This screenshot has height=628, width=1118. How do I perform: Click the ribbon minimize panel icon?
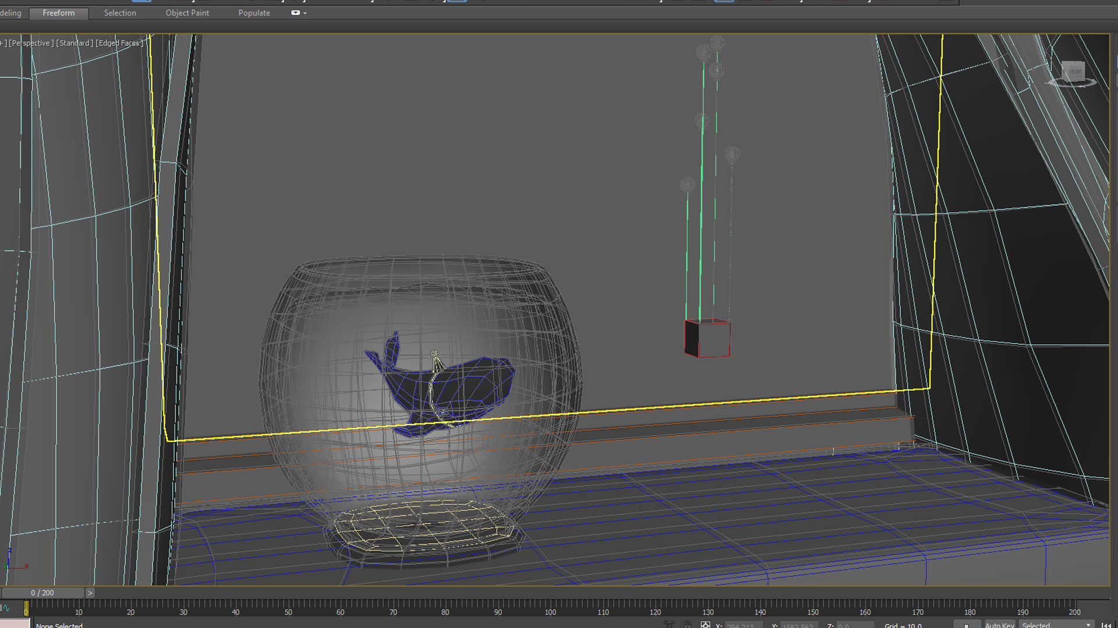[x=295, y=13]
